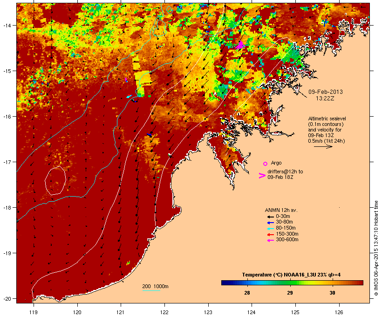The width and height of the screenshot is (382, 316).
Task: Click the cyan 200m depth contour legend line
Action: coord(151,290)
